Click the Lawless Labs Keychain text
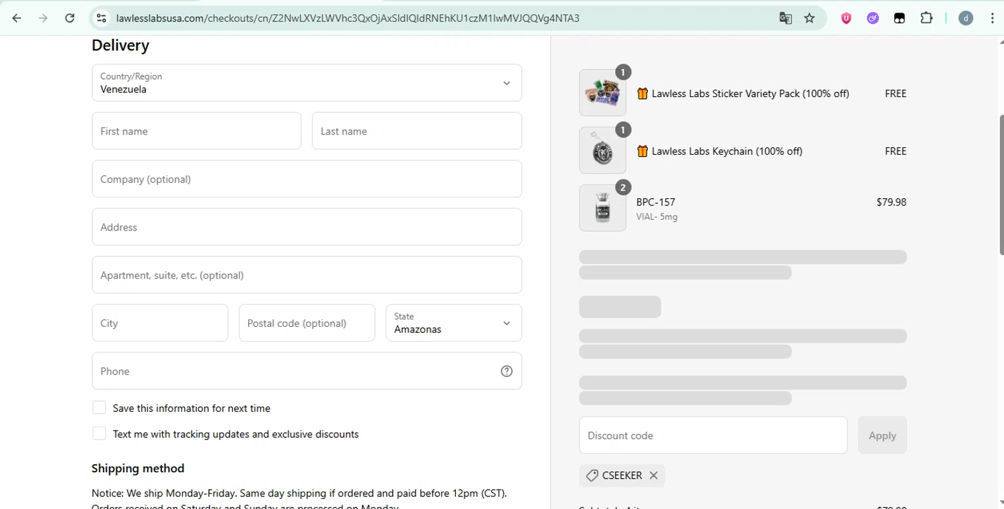The height and width of the screenshot is (509, 1004). [727, 151]
